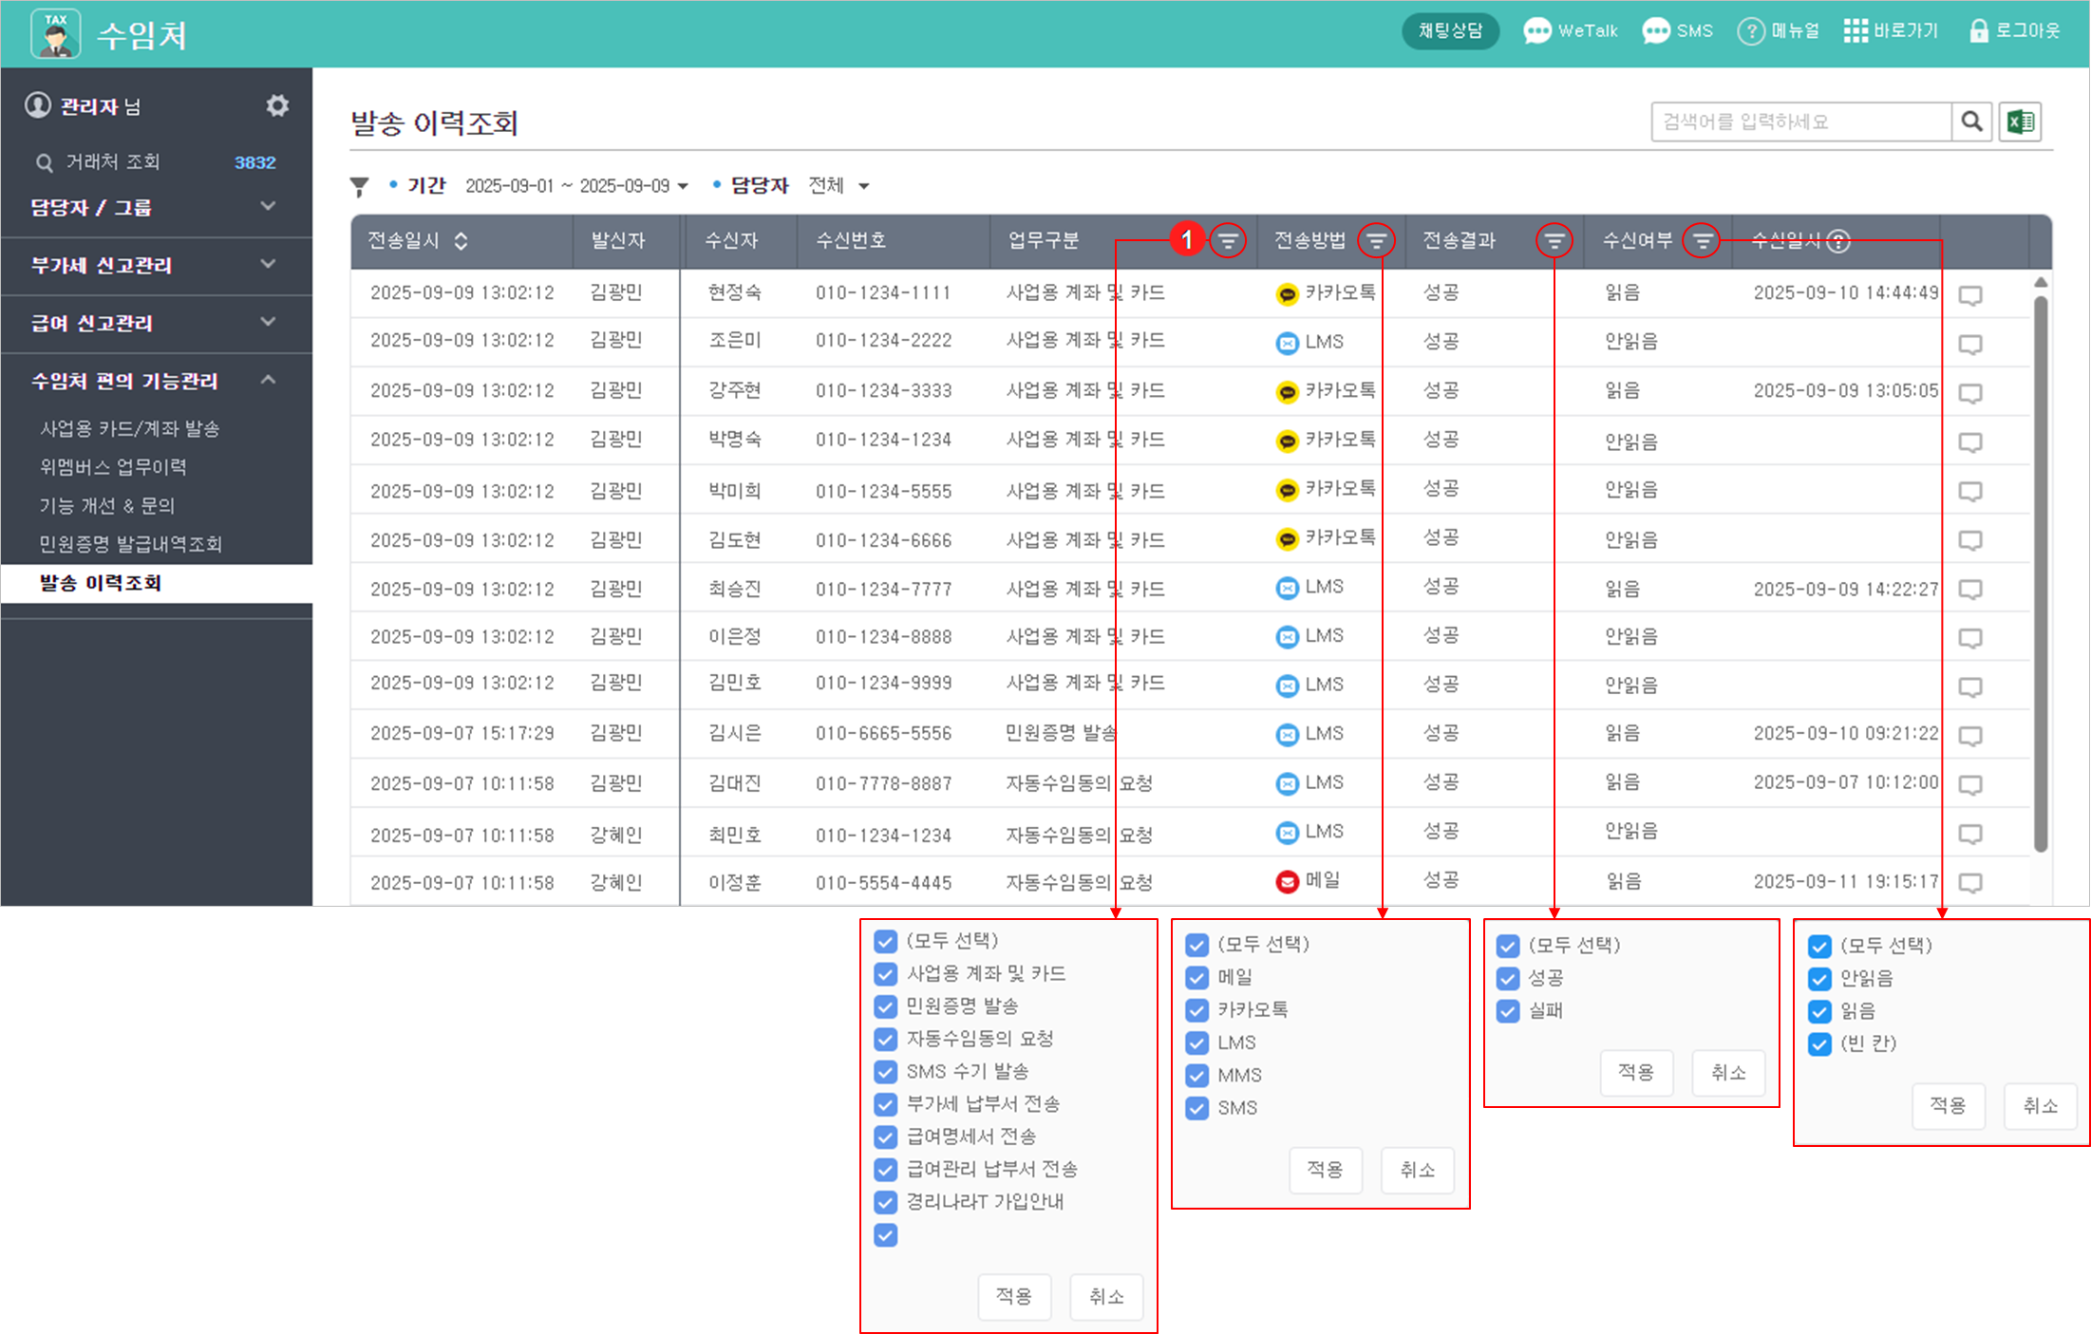This screenshot has height=1334, width=2091.
Task: Click the Excel export icon
Action: click(x=2020, y=122)
